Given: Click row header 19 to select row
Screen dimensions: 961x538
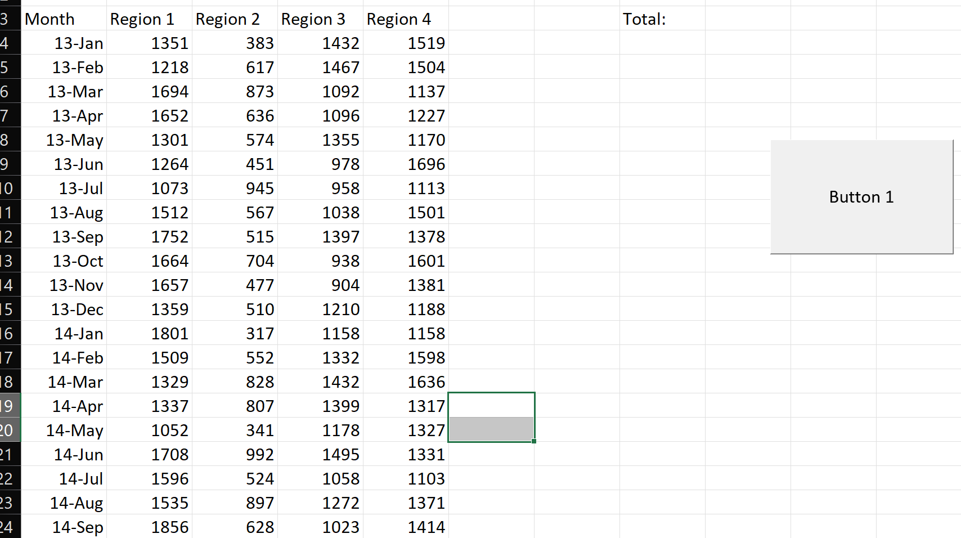Looking at the screenshot, I should point(9,406).
